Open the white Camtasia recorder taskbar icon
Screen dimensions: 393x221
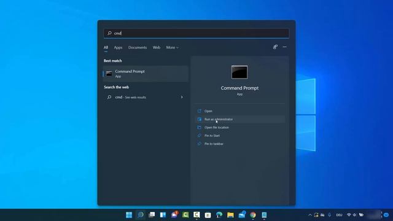tap(196, 215)
